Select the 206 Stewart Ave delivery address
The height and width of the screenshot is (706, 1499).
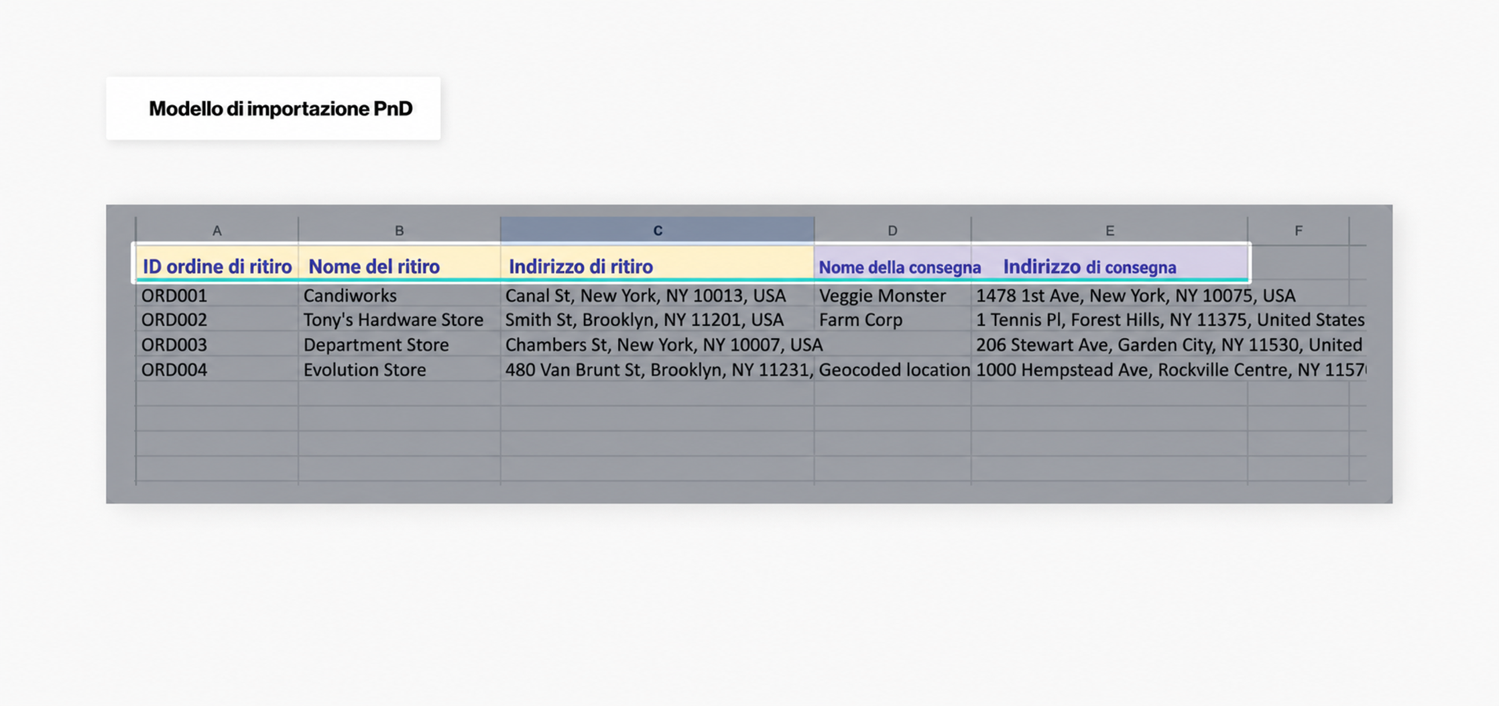point(1110,345)
